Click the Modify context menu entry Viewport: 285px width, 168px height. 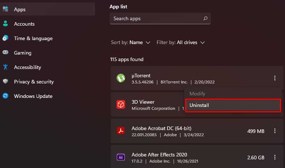tap(233, 94)
